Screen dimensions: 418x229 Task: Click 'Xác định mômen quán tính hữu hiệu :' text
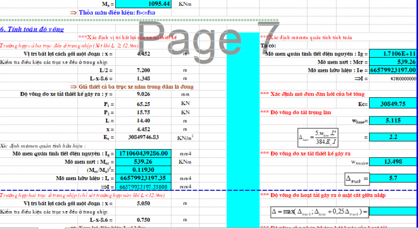(x=43, y=146)
